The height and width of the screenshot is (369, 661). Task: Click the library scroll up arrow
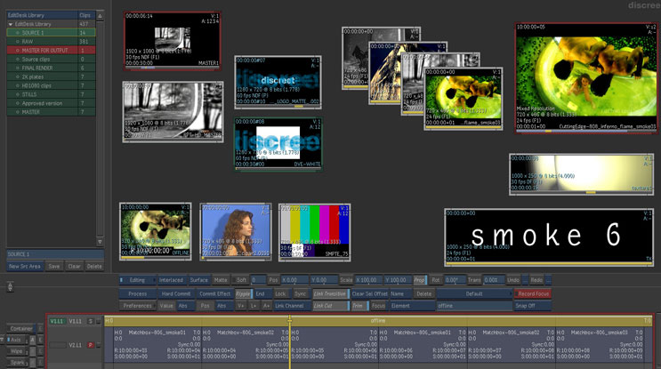click(100, 16)
